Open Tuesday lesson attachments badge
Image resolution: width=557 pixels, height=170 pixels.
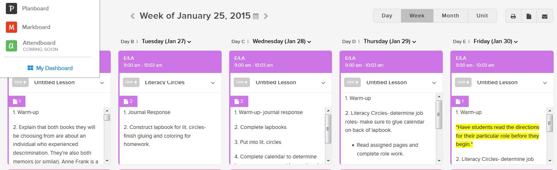coord(128,101)
